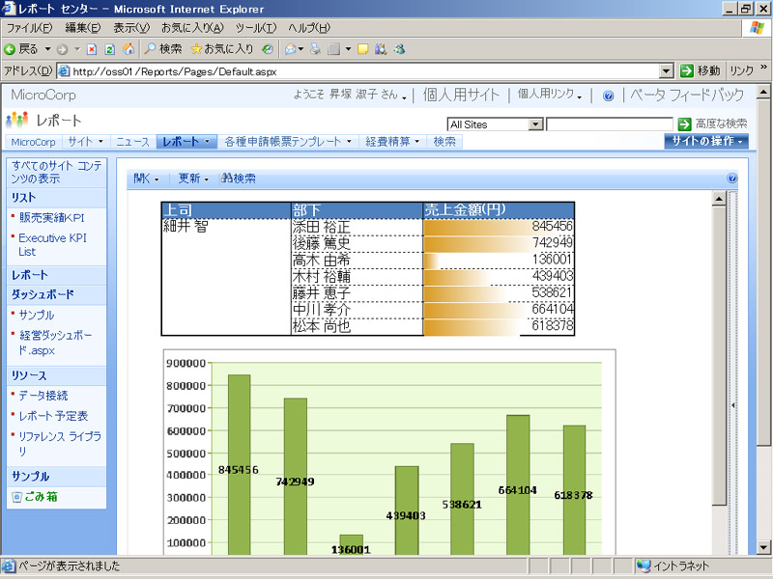Click the Mail envelope toolbar icon
The width and height of the screenshot is (773, 579).
pyautogui.click(x=291, y=49)
